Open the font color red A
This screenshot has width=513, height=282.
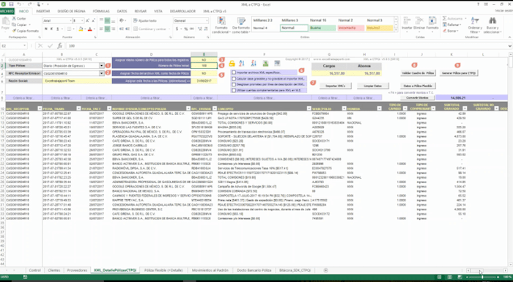tap(89, 29)
